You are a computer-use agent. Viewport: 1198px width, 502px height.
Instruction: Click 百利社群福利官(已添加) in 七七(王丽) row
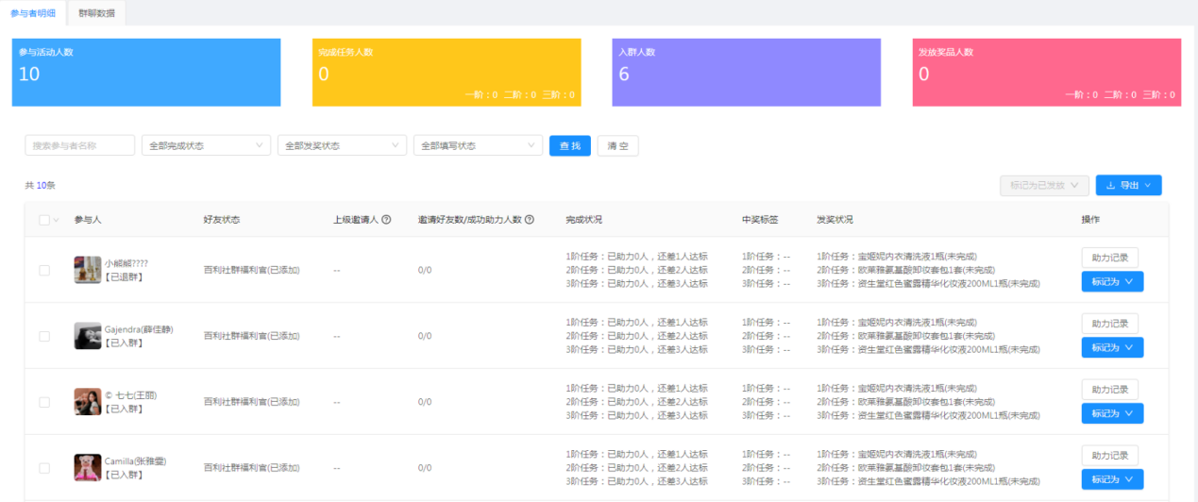tap(252, 402)
